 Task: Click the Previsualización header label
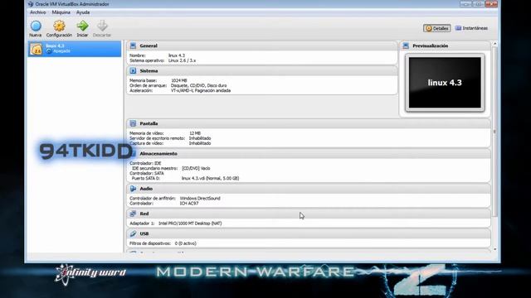pos(431,46)
